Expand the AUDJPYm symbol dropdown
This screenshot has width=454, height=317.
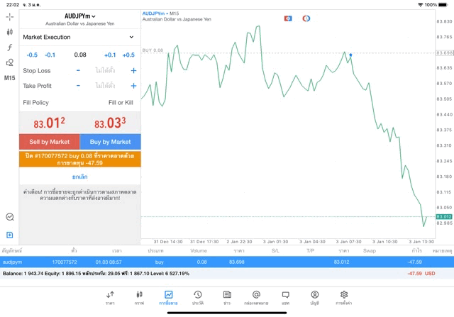[79, 16]
